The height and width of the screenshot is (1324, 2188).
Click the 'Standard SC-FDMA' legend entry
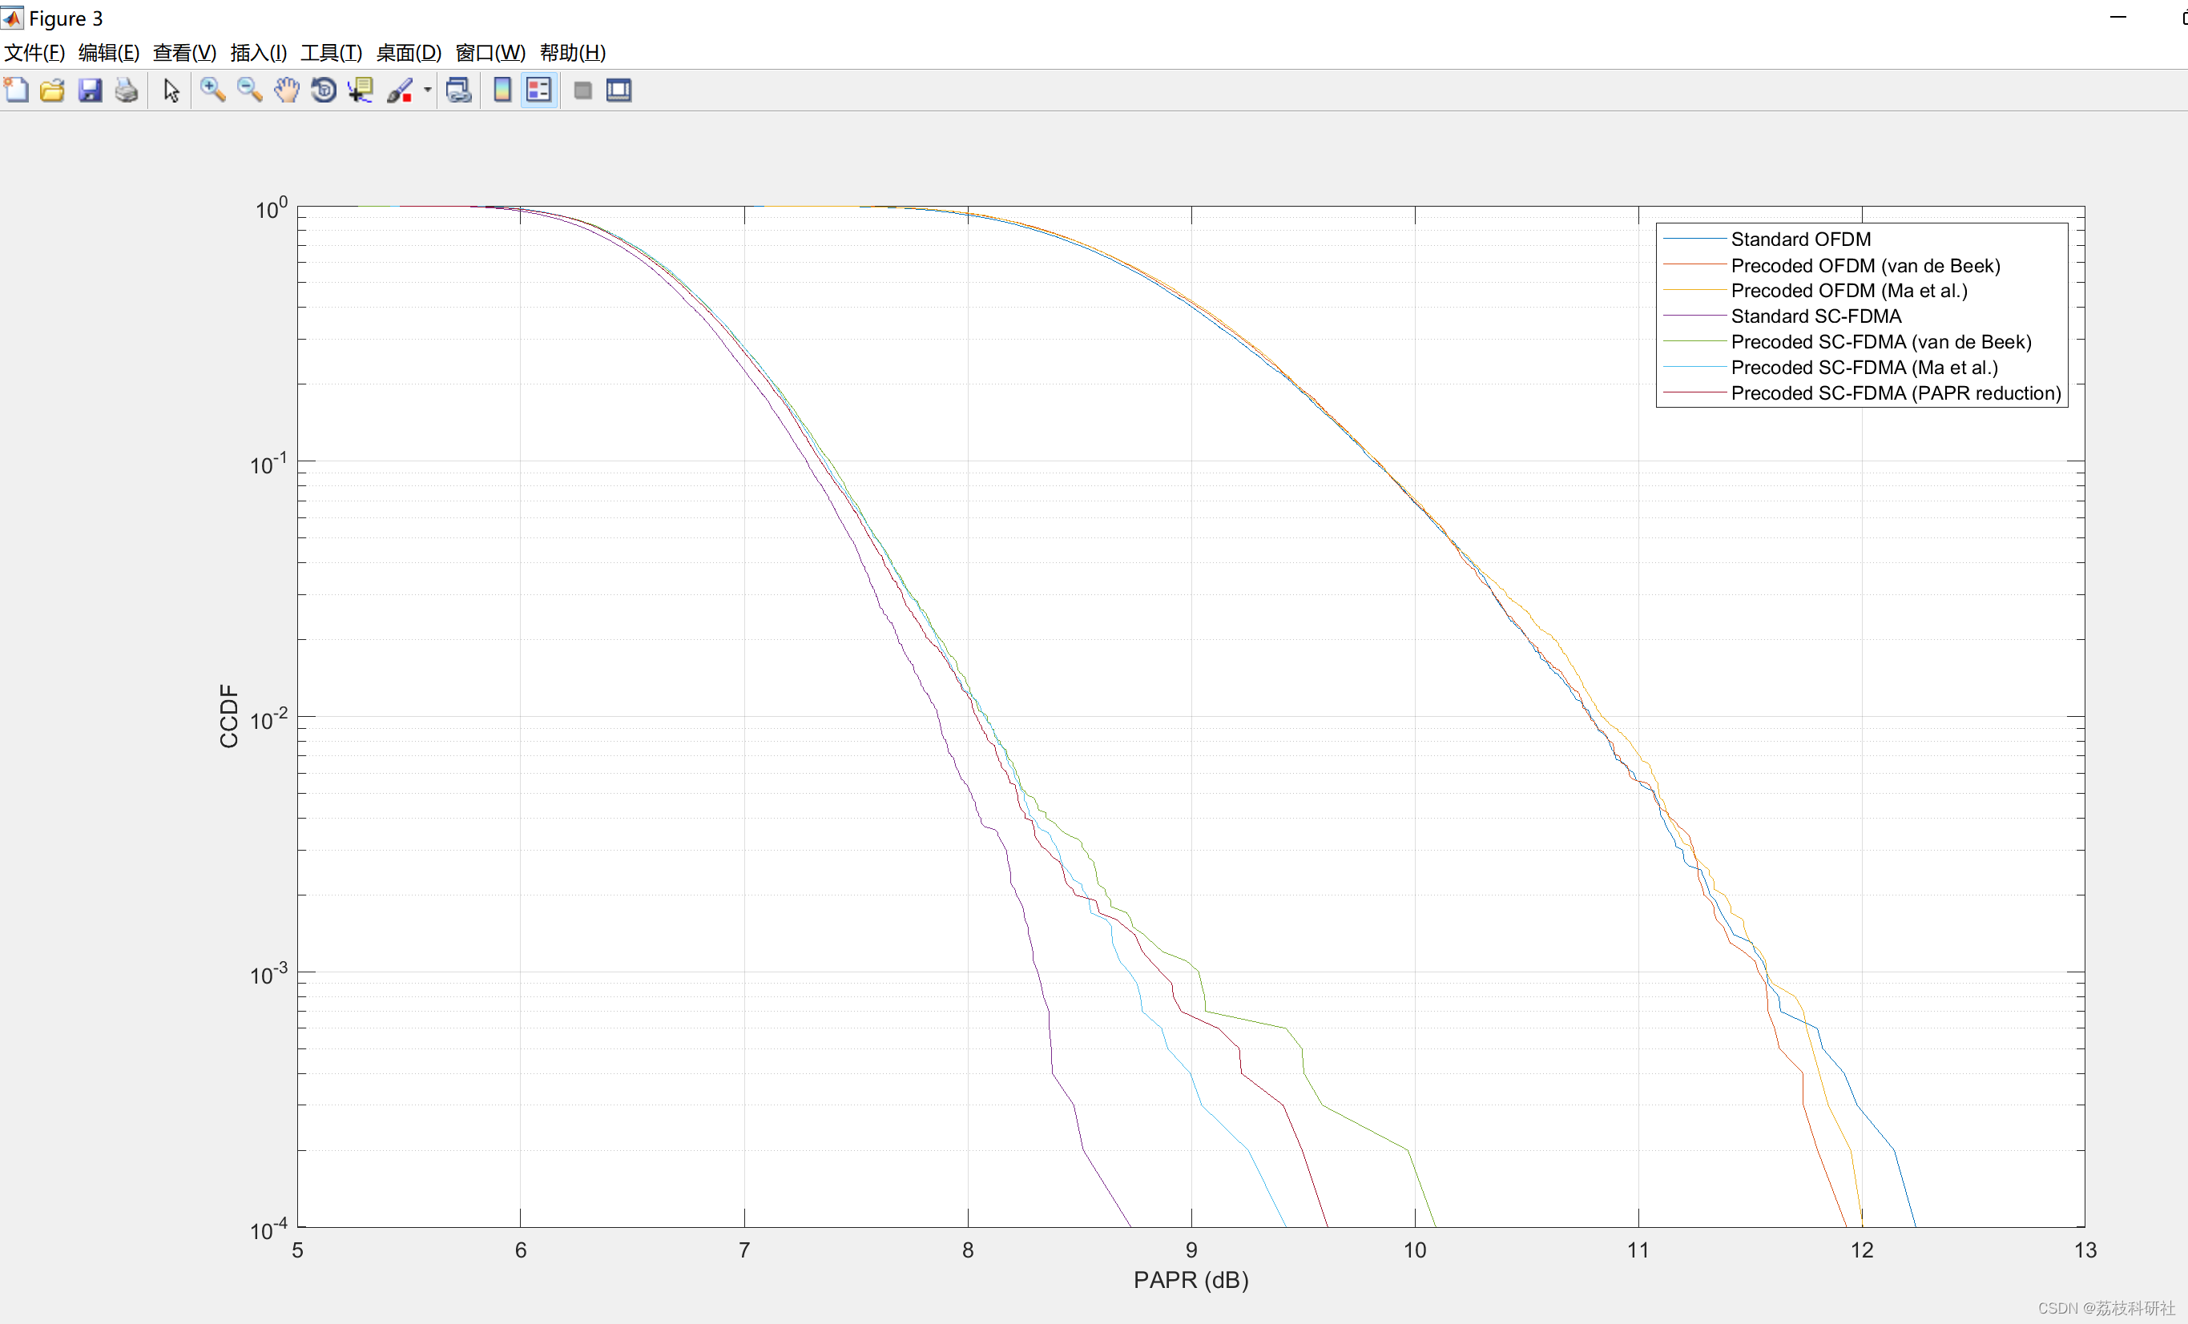pyautogui.click(x=1816, y=316)
